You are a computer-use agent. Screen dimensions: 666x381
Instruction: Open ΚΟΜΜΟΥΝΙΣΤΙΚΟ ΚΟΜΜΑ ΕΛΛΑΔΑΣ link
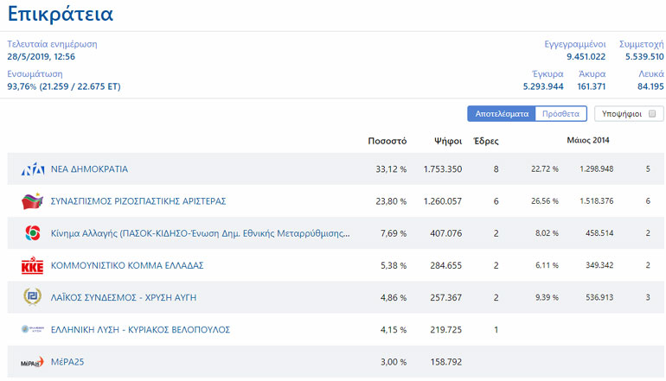click(x=127, y=265)
